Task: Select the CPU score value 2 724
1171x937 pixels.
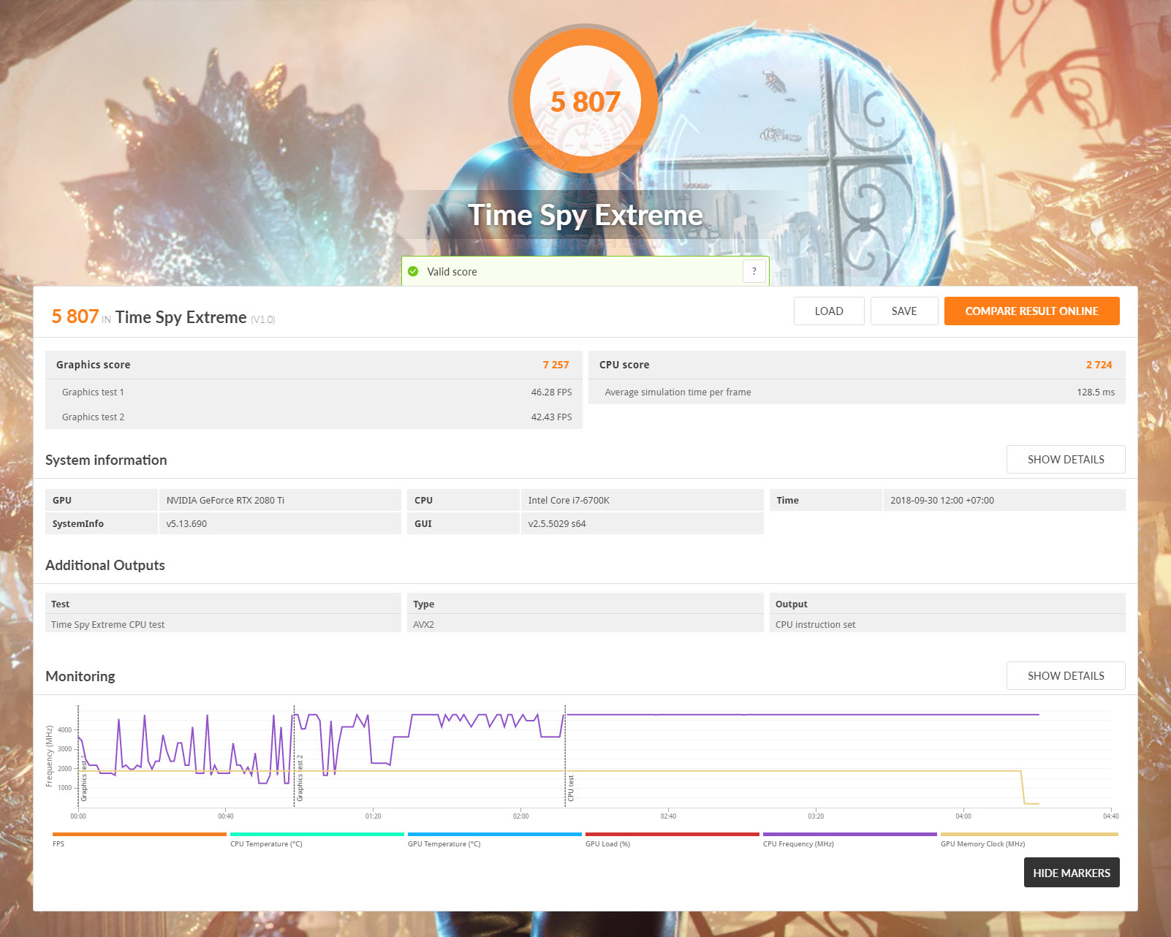Action: (x=1099, y=365)
